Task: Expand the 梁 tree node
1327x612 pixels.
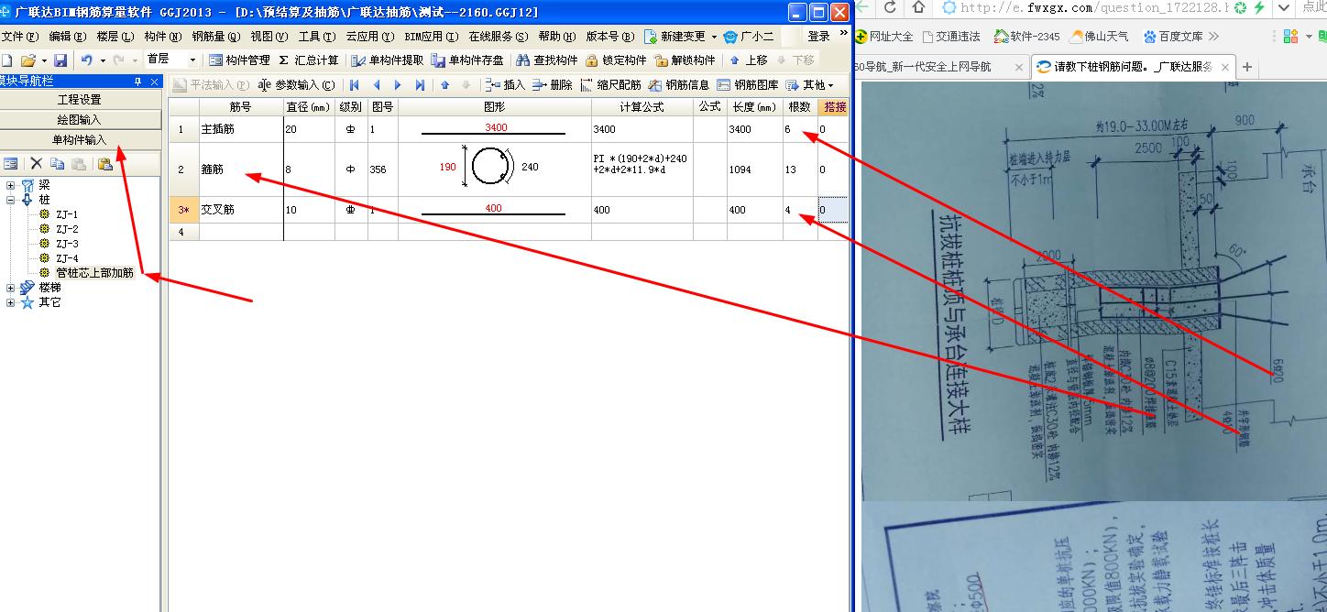Action: click(x=10, y=185)
